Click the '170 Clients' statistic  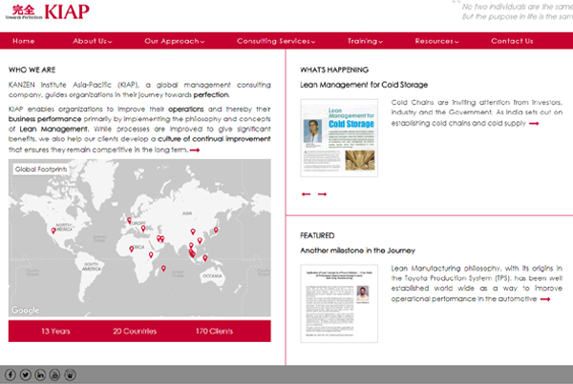point(214,332)
